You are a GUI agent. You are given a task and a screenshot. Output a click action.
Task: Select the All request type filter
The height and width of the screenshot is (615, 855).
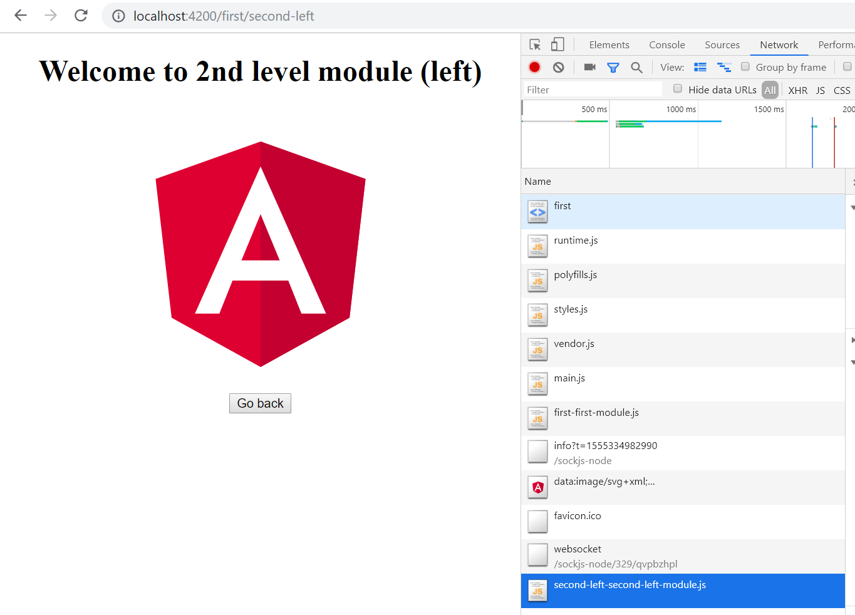click(x=770, y=90)
